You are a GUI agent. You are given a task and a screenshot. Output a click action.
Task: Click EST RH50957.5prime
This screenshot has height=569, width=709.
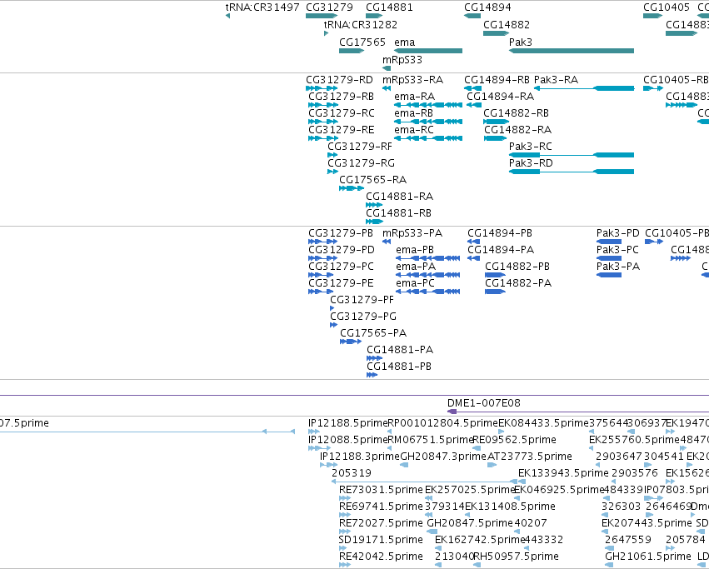516,557
